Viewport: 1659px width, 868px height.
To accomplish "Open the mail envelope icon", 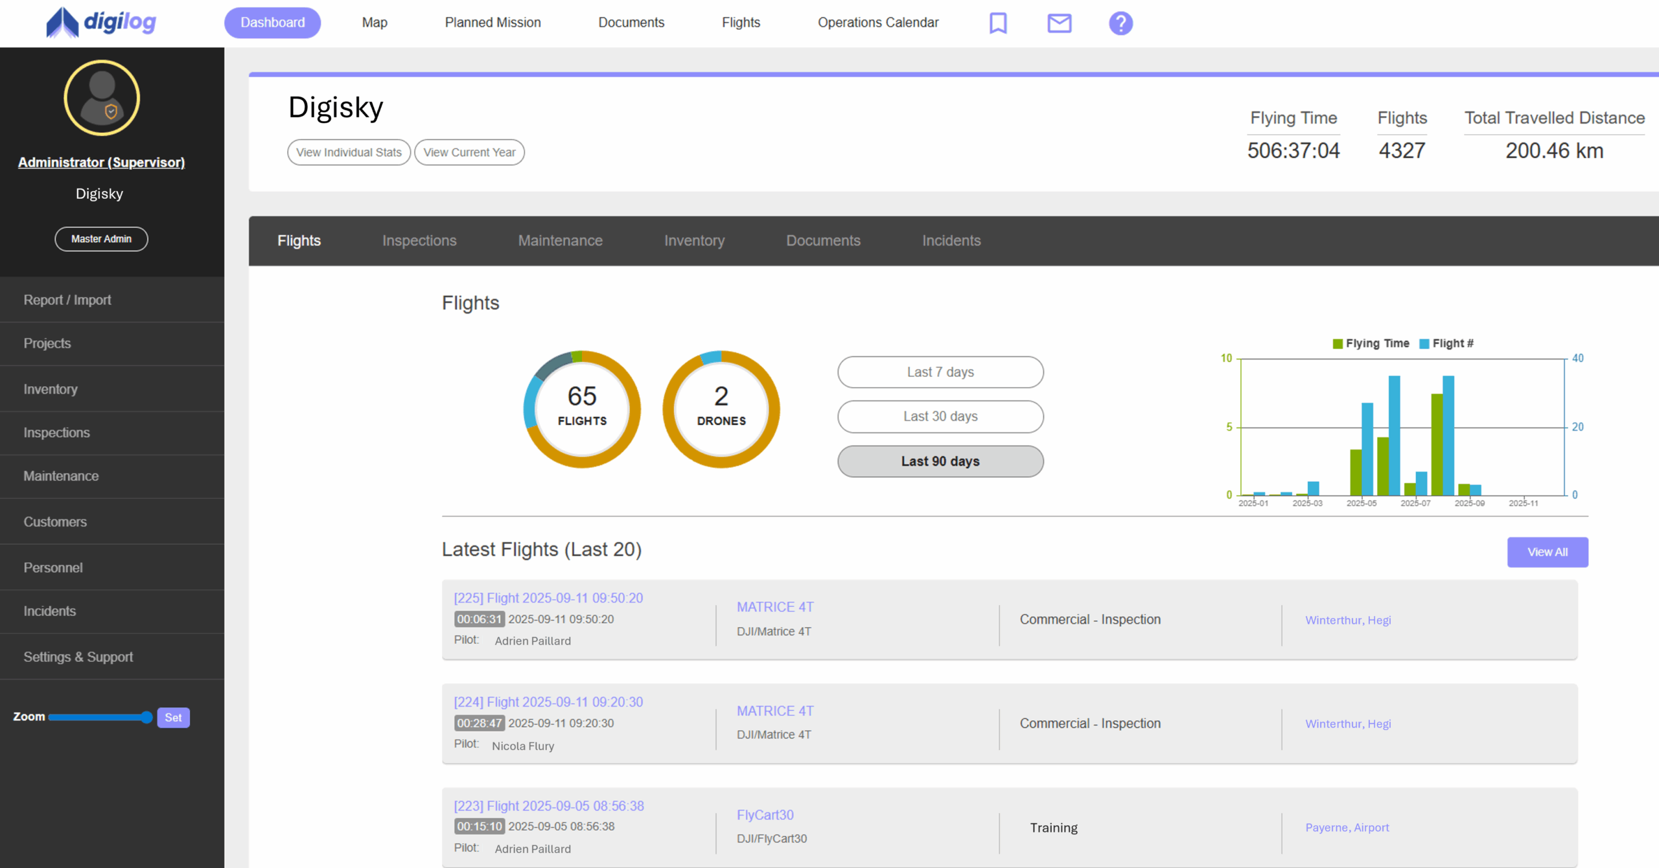I will tap(1059, 23).
